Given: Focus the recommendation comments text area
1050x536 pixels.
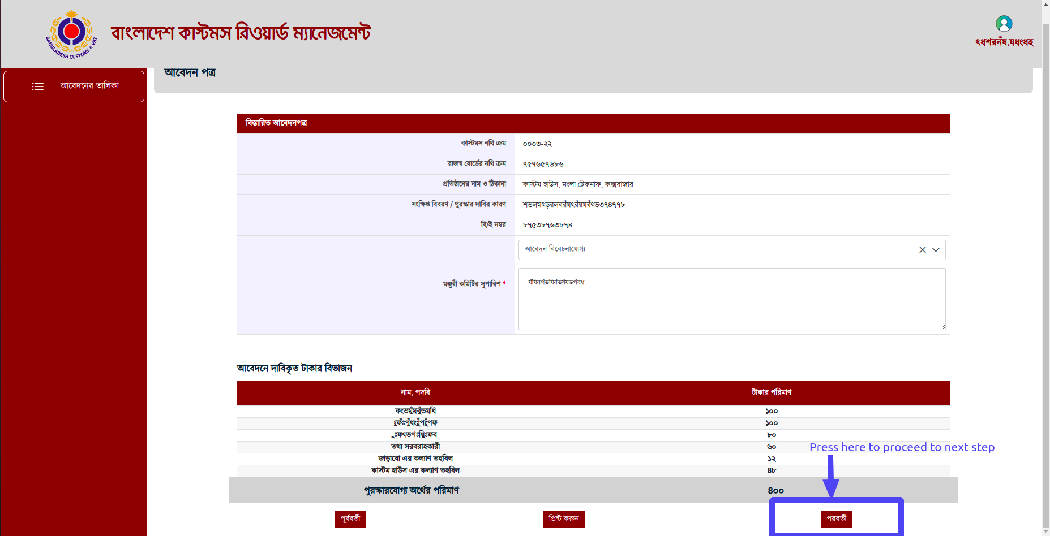Looking at the screenshot, I should (731, 299).
